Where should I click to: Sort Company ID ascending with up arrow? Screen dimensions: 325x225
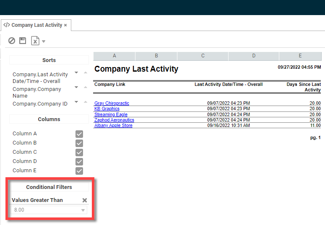(86, 102)
